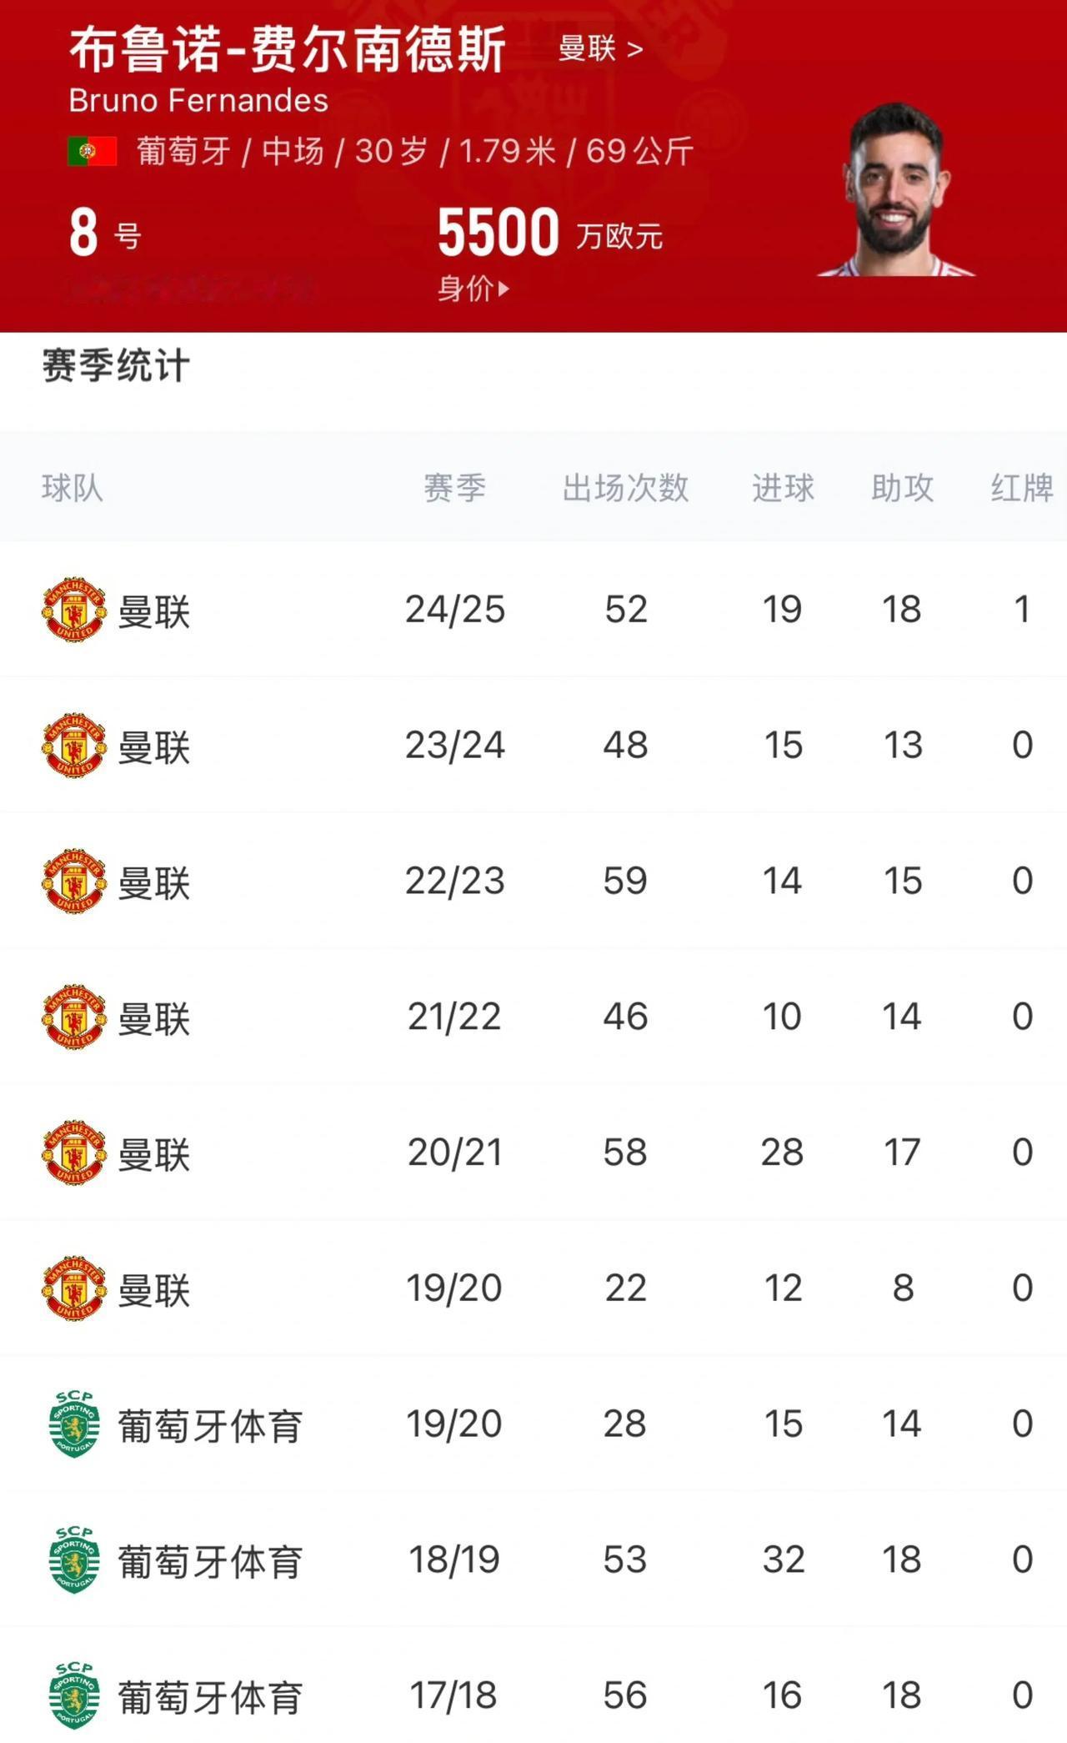Screen dimensions: 1067x1743
Task: Sort by the 进球 column header
Action: pyautogui.click(x=783, y=487)
